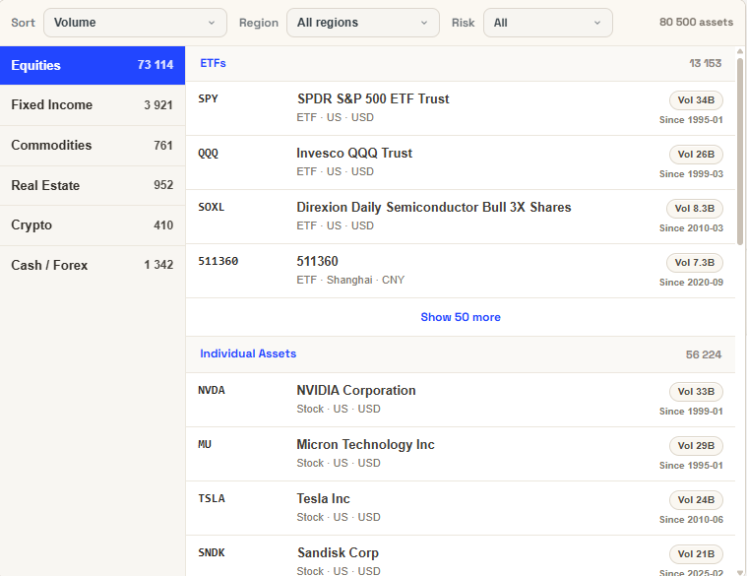Select Micron Technology Inc row
This screenshot has height=576, width=747.
pyautogui.click(x=461, y=454)
